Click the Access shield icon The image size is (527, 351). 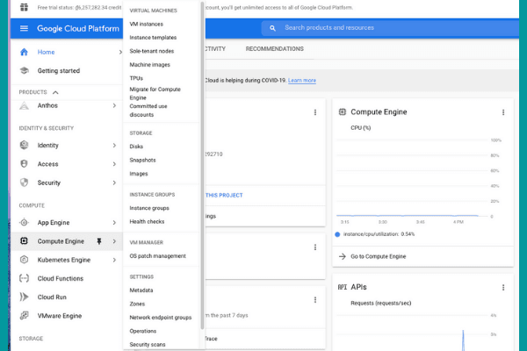click(24, 163)
